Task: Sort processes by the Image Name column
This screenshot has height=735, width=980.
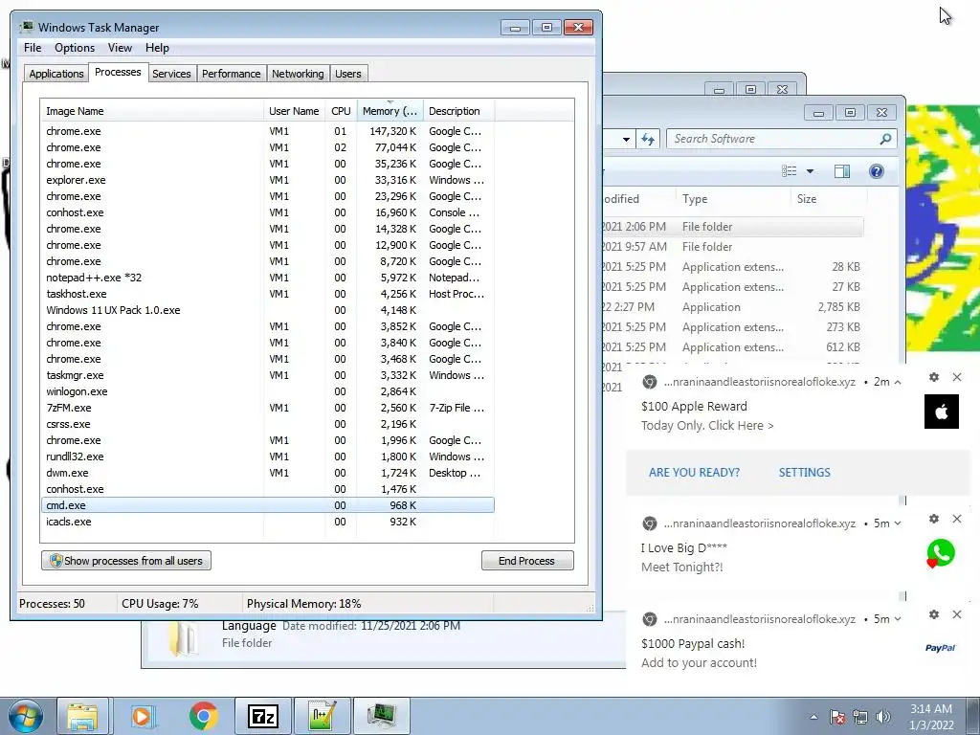Action: [152, 111]
